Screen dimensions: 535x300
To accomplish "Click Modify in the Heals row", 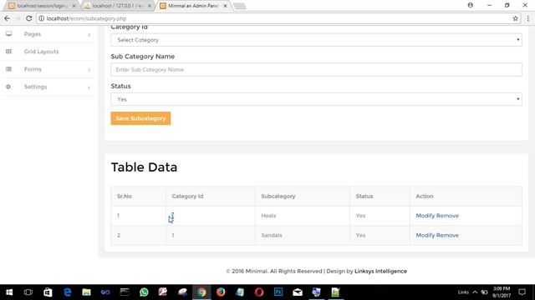I will point(425,216).
